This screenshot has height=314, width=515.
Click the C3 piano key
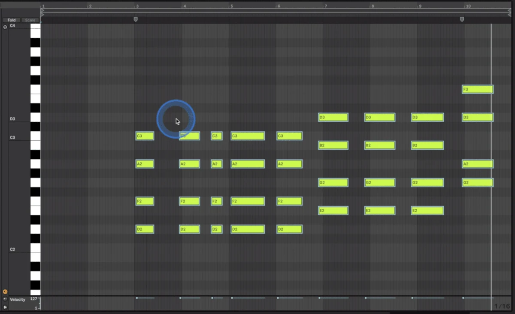tap(35, 136)
